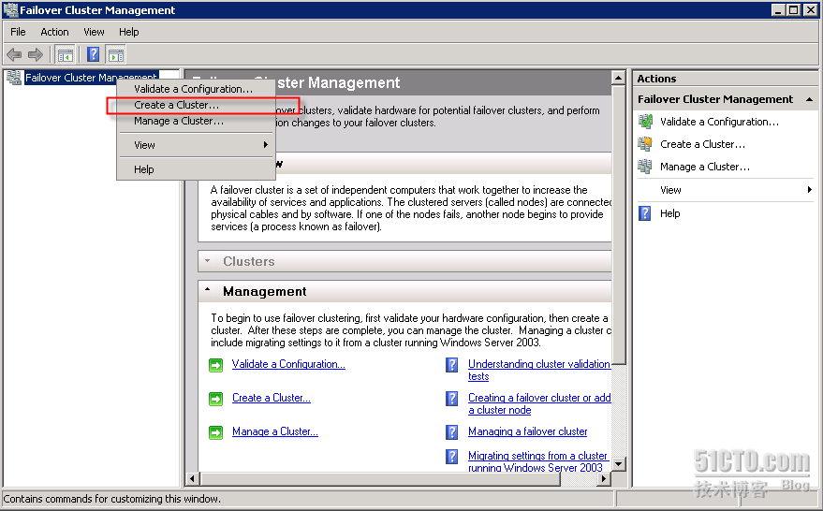The width and height of the screenshot is (823, 511).
Task: Click the Help question icon in Actions pane
Action: click(644, 213)
